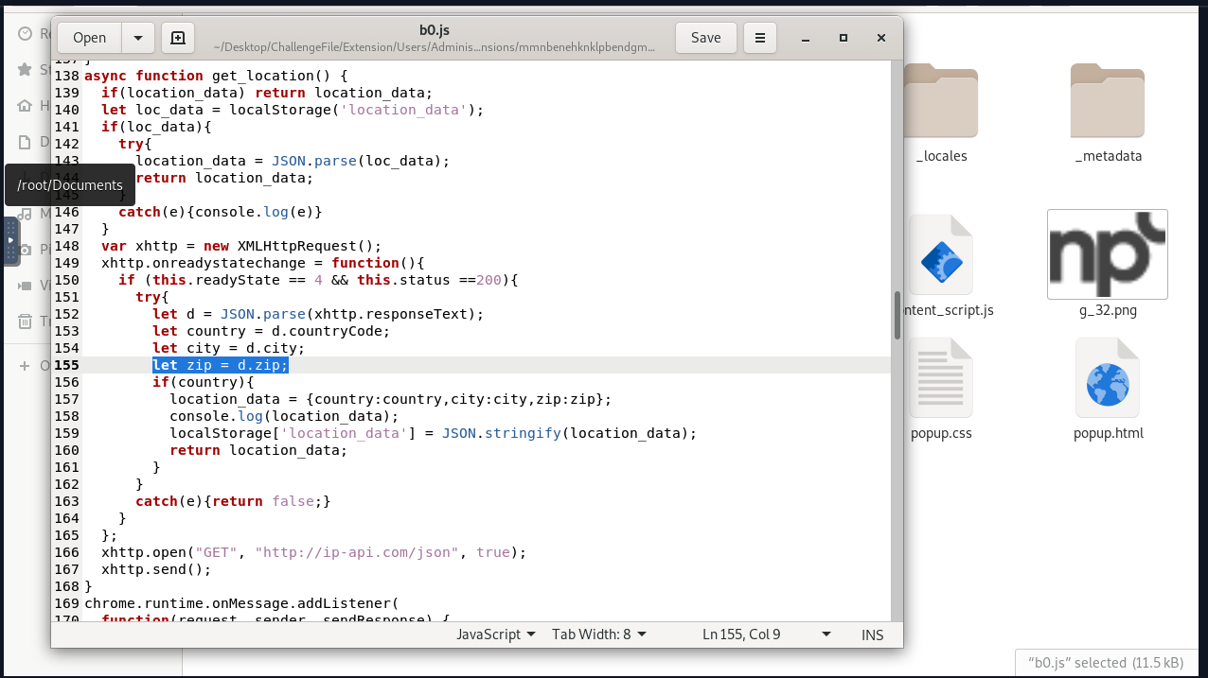
Task: Click the Trash icon in the sidebar
Action: point(26,322)
